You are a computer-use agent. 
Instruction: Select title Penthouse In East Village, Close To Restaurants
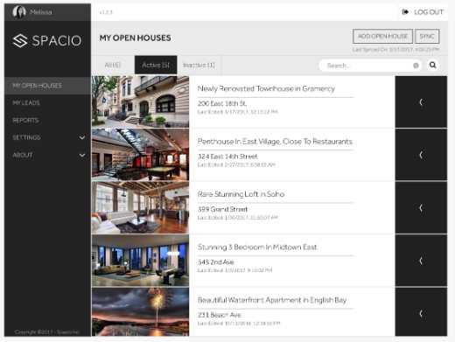point(275,142)
